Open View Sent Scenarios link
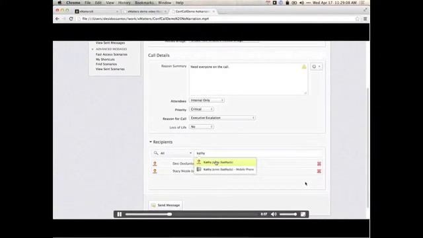 [110, 69]
